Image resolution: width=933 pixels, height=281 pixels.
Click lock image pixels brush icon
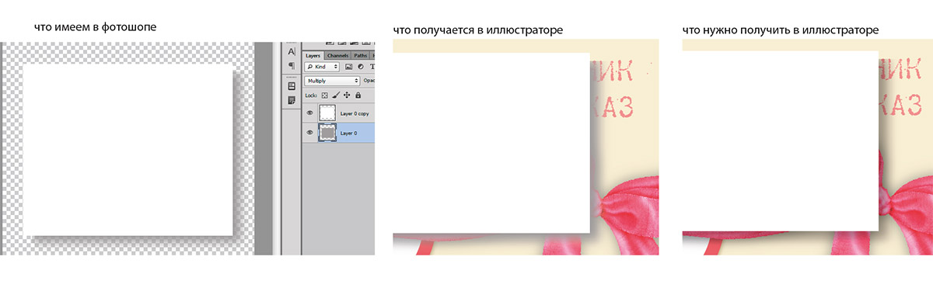[x=335, y=95]
